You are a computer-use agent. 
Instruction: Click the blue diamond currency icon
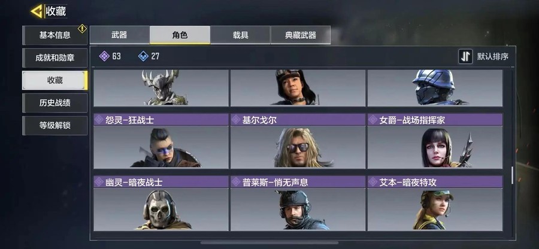[x=143, y=56]
